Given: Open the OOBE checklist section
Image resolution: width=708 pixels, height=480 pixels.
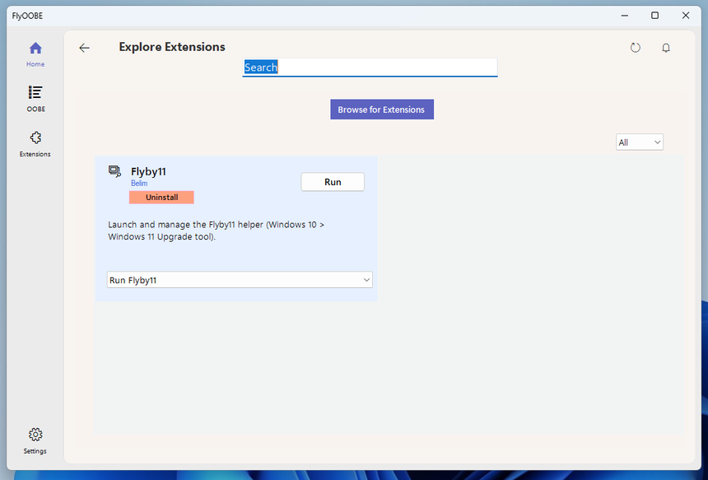Looking at the screenshot, I should pyautogui.click(x=35, y=98).
